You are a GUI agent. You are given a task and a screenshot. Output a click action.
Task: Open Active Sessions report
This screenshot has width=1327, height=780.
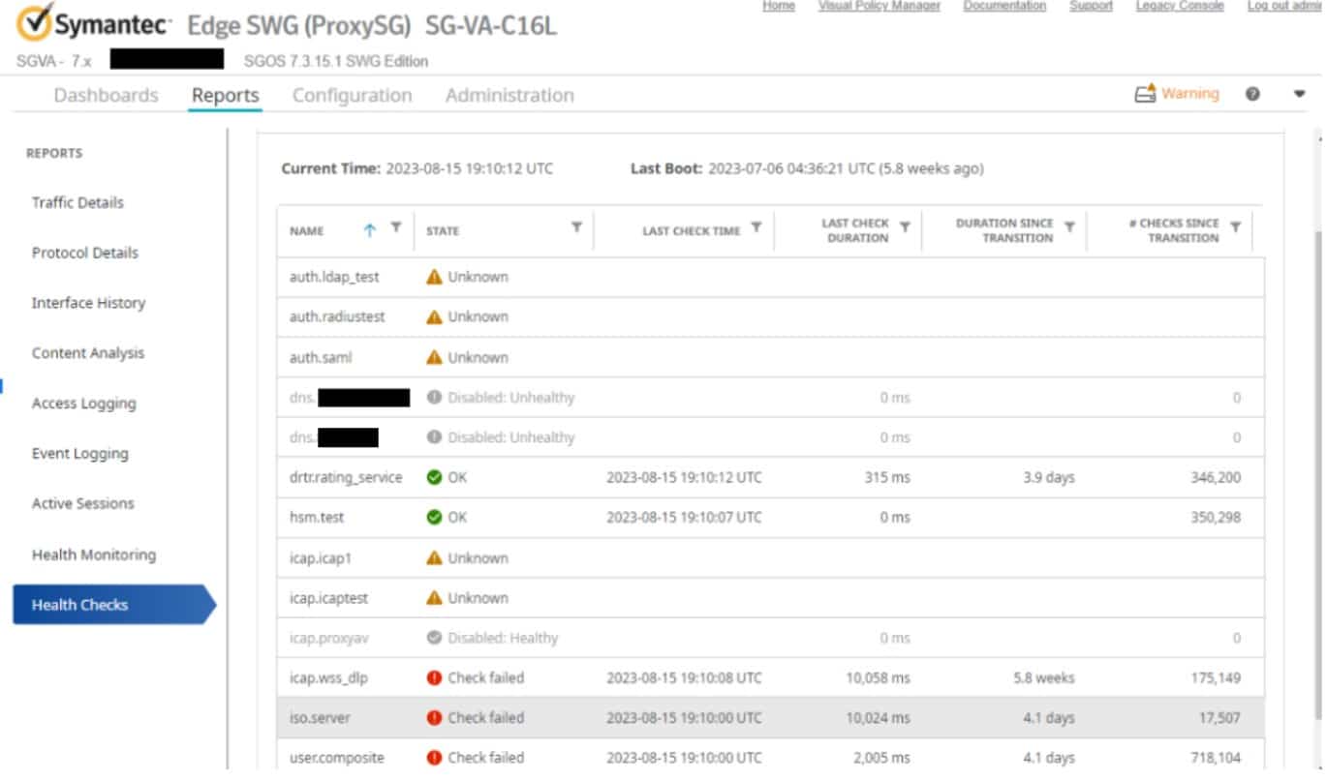point(82,503)
